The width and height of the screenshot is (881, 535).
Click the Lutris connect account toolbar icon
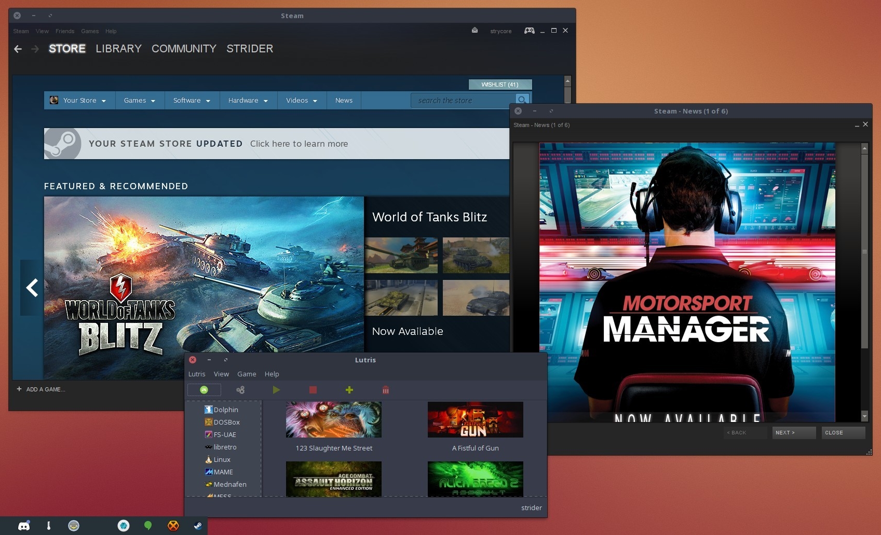(204, 390)
